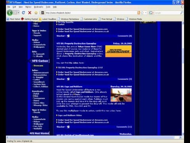Open the Tools menu

(x=48, y=7)
